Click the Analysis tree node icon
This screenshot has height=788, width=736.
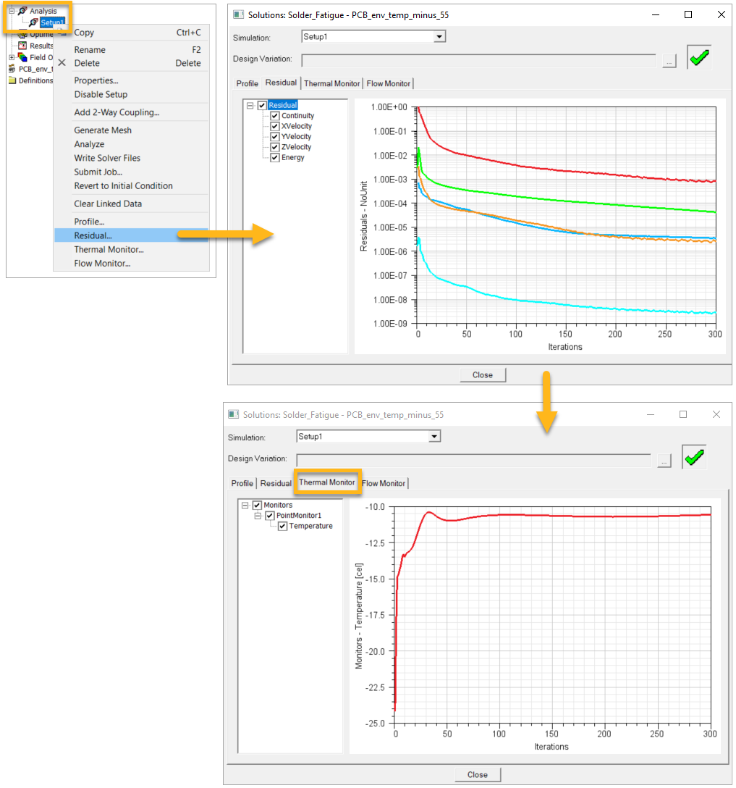click(x=22, y=11)
